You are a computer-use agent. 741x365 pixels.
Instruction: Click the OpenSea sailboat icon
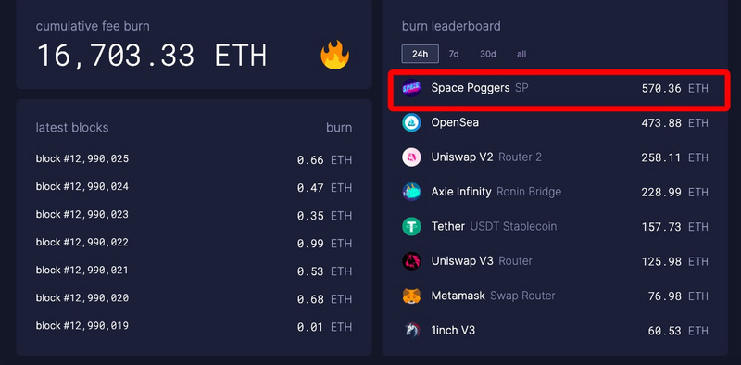point(411,122)
